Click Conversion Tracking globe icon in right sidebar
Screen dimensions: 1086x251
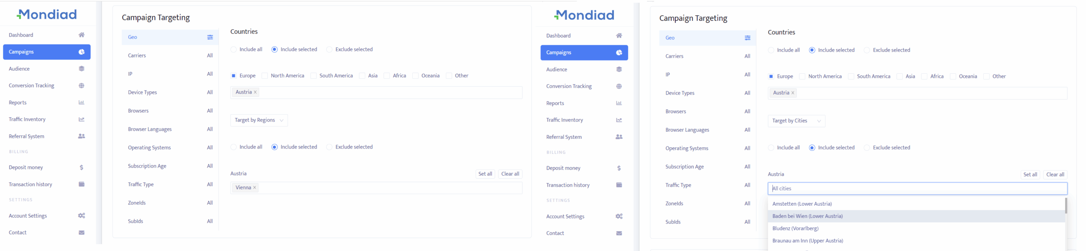click(619, 86)
